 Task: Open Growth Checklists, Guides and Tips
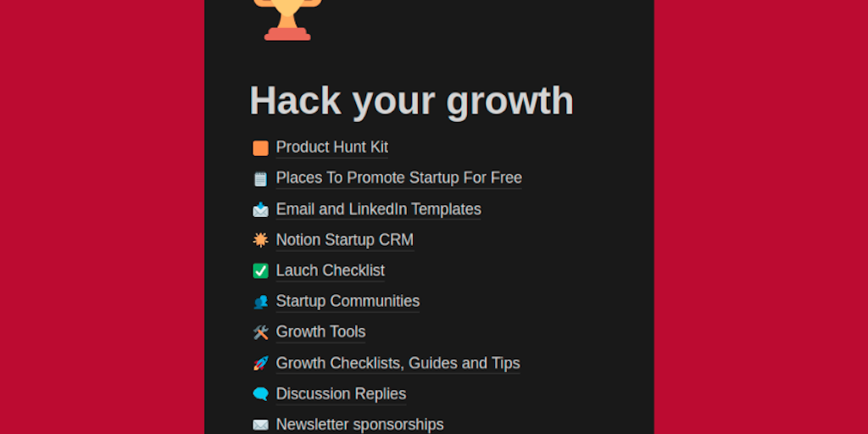(x=398, y=363)
